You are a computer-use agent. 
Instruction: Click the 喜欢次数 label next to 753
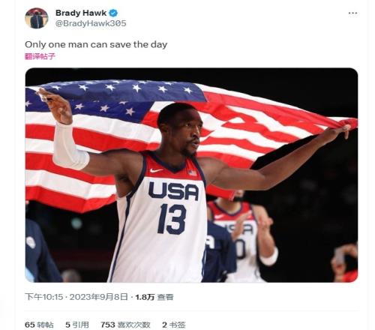[x=134, y=325]
